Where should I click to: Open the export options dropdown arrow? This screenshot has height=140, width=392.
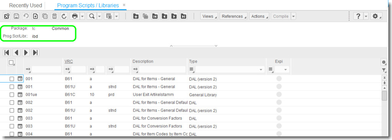[116, 16]
